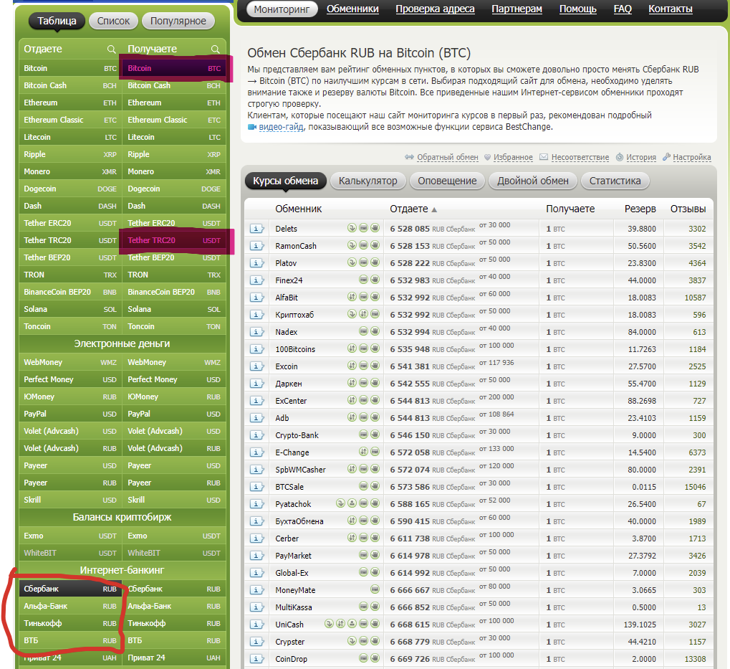Switch currency view to Популярное
The image size is (730, 669).
pyautogui.click(x=178, y=21)
